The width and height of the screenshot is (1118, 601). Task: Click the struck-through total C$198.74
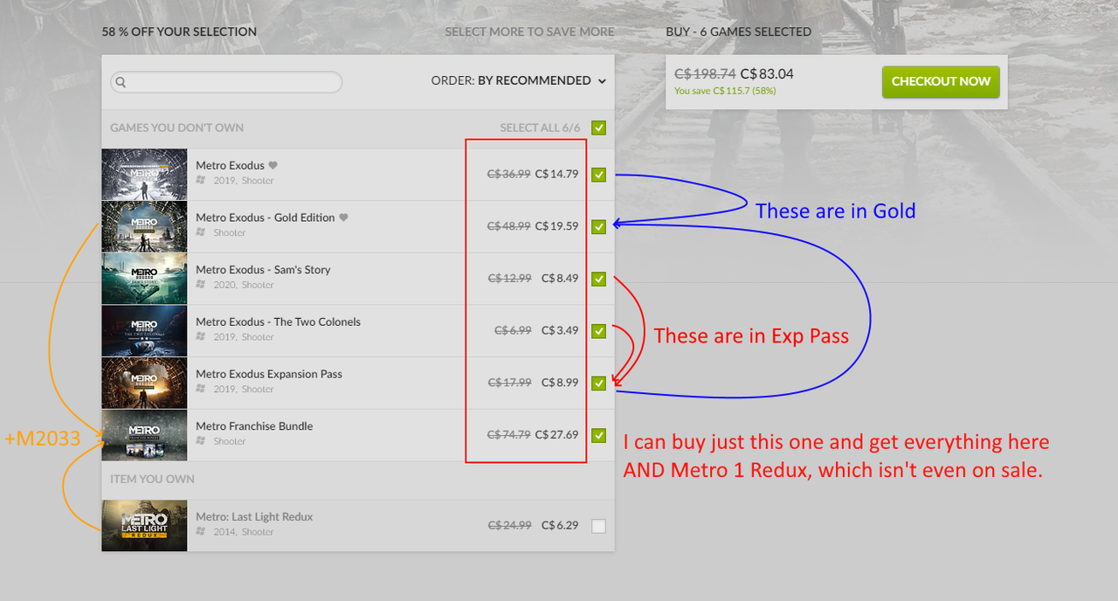pos(705,74)
